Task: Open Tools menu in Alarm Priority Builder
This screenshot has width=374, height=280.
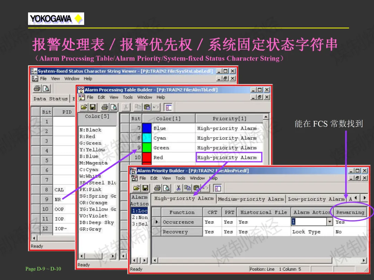Action: tap(180, 178)
